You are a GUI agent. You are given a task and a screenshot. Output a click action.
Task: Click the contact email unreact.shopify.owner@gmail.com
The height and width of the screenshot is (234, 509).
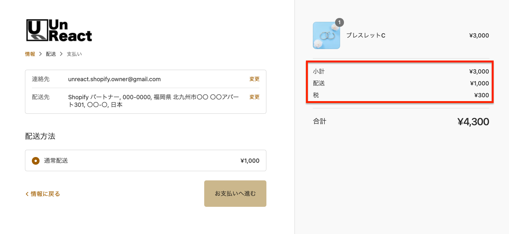click(x=114, y=79)
